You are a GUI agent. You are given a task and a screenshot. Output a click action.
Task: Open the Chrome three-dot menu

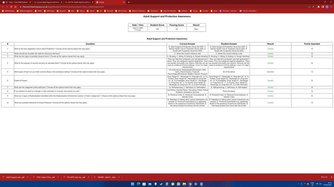(x=331, y=6)
